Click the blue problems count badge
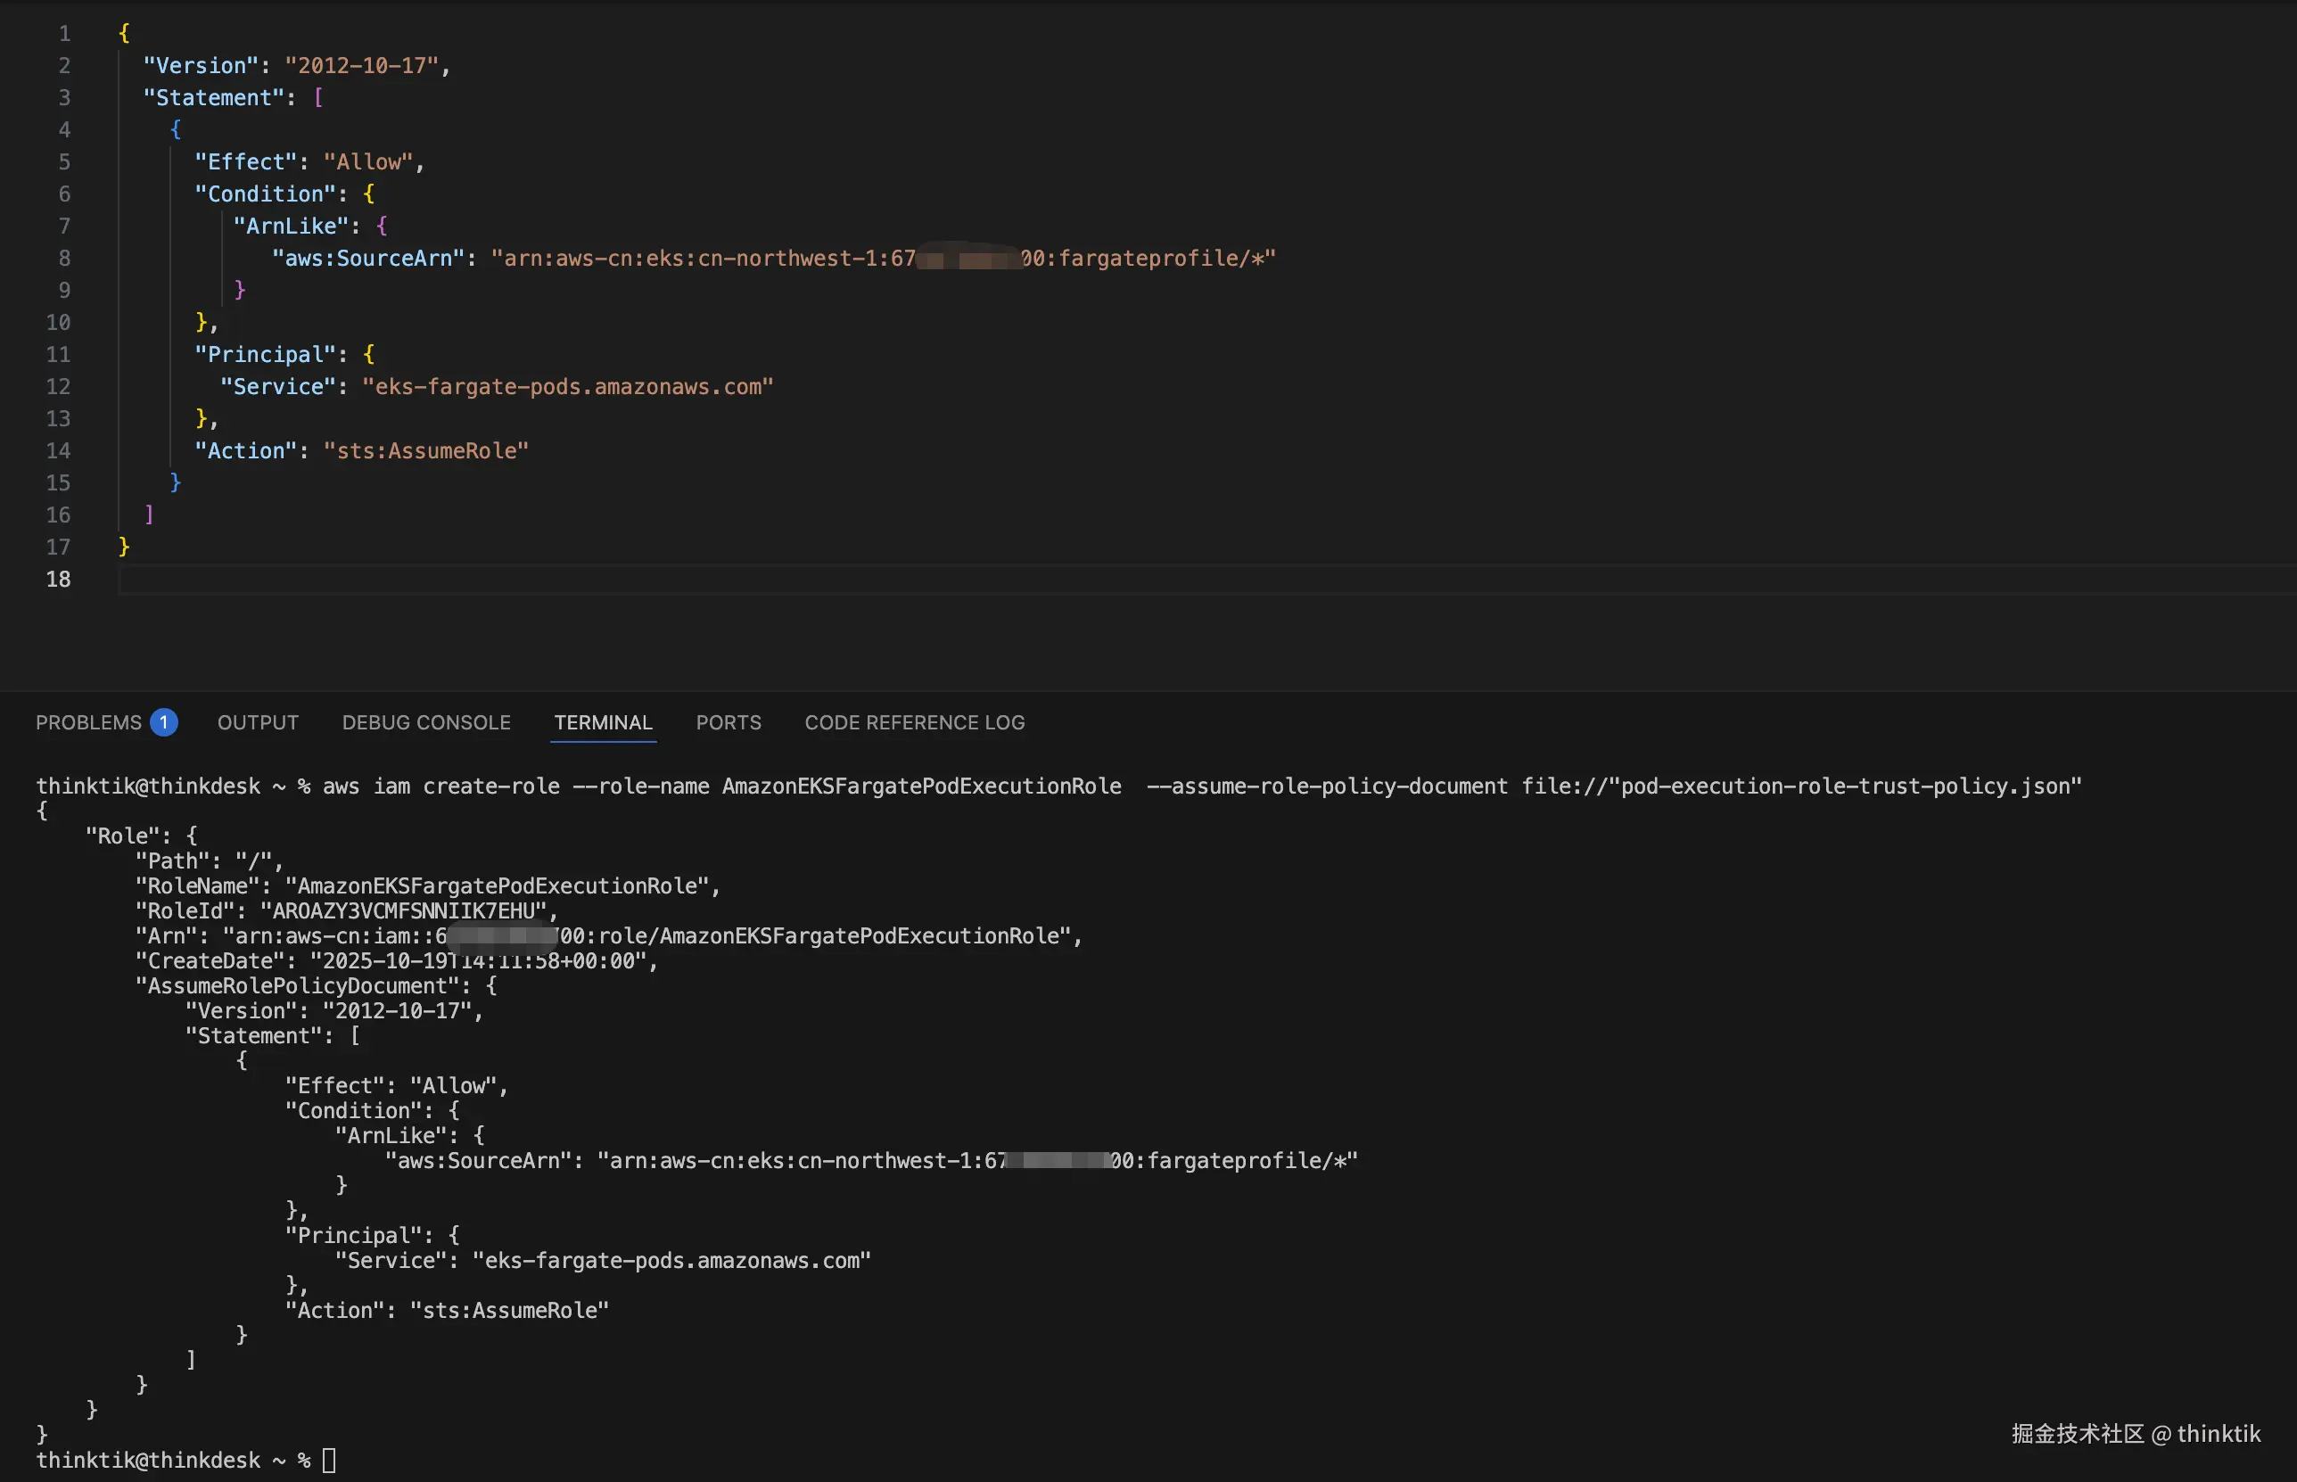The height and width of the screenshot is (1482, 2297). (163, 721)
